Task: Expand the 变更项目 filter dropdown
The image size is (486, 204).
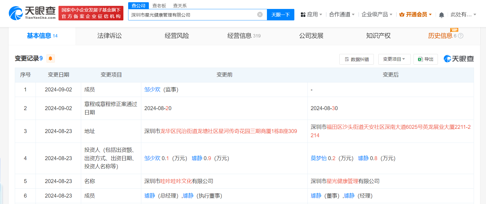Action: point(394,59)
